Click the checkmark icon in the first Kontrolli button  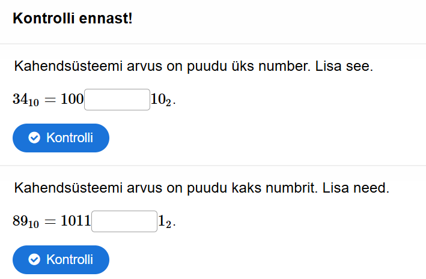tap(34, 138)
